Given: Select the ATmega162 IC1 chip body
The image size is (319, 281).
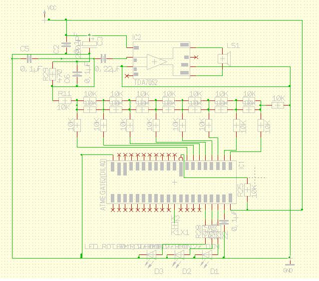Looking at the screenshot, I should (x=172, y=182).
